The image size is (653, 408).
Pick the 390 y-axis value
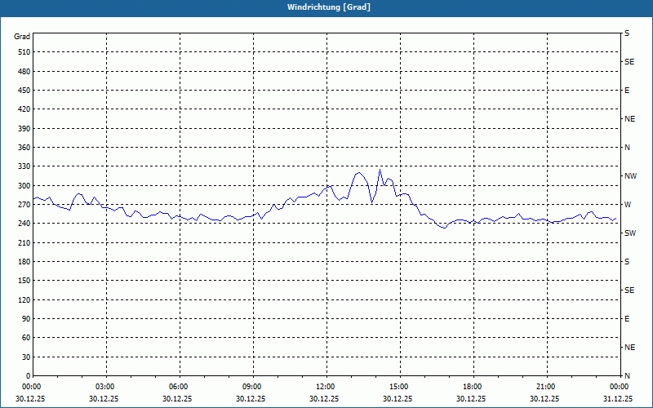pos(24,128)
